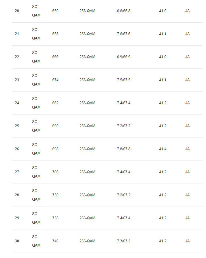The image size is (206, 258).
Task: Select channel number 20 cell
Action: [17, 11]
